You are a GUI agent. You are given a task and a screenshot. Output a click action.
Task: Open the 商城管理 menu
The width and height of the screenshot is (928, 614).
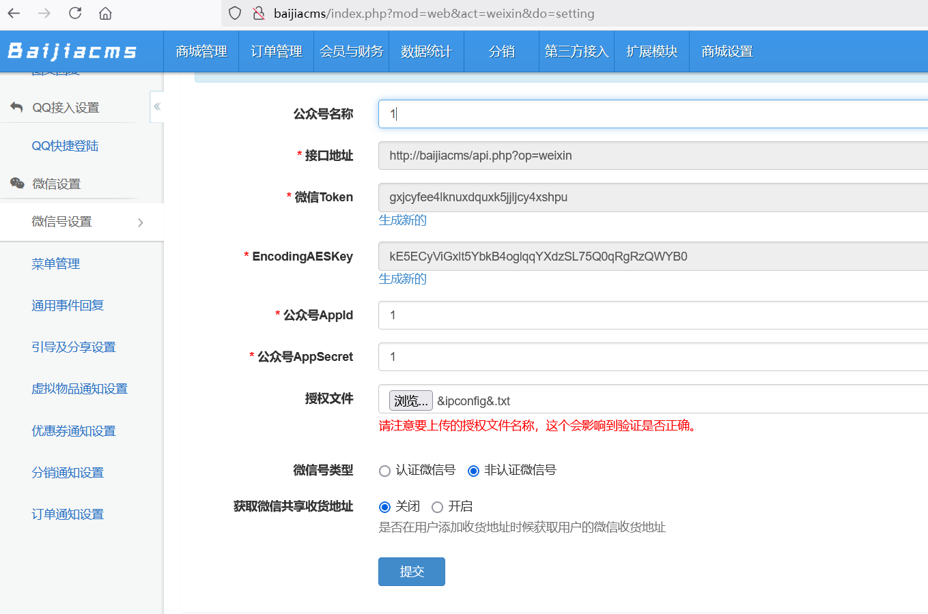pos(201,51)
